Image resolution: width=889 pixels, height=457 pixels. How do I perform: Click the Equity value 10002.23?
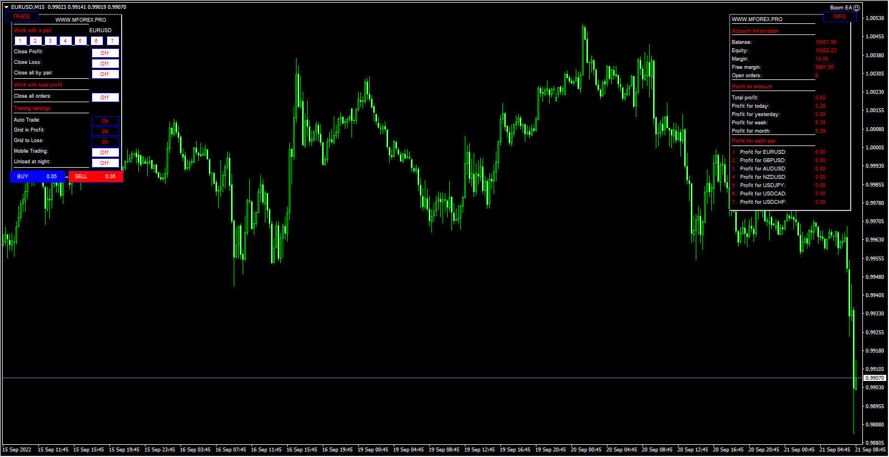coord(826,51)
